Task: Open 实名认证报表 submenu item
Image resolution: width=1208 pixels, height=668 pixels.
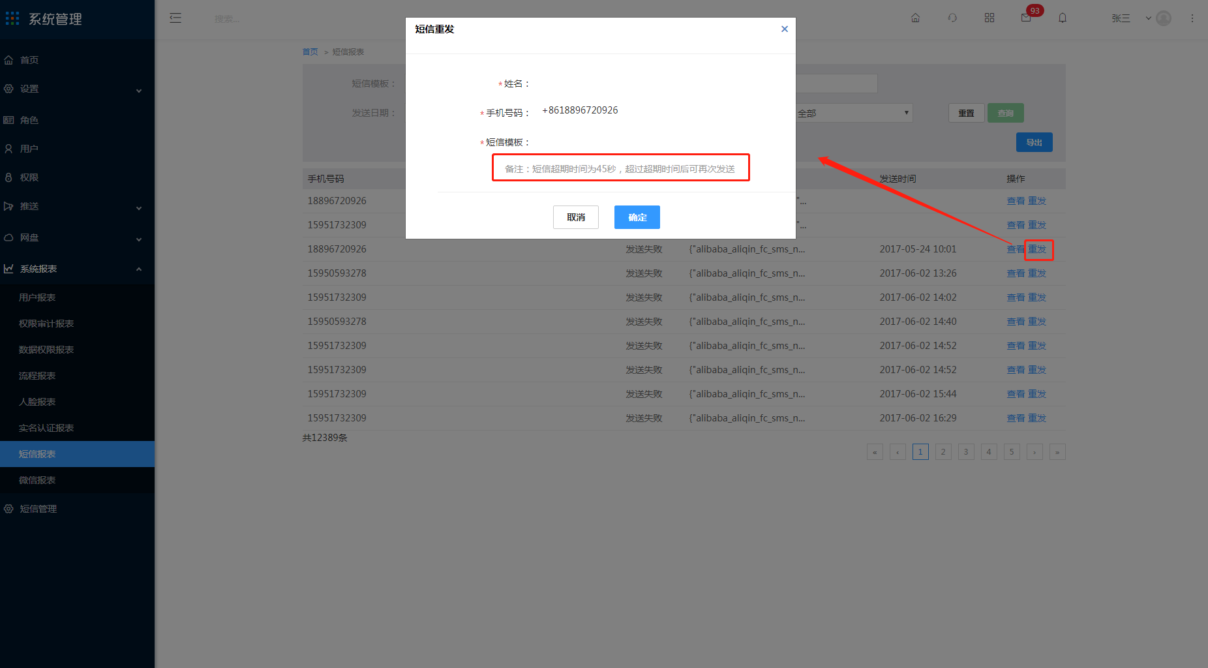Action: 77,428
